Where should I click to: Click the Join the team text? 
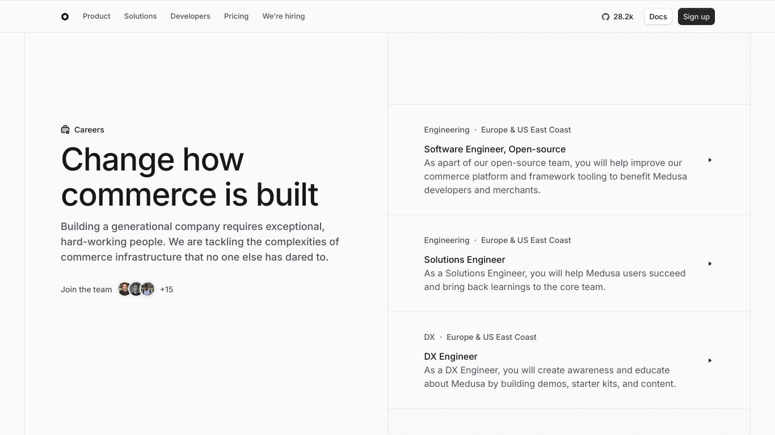86,289
